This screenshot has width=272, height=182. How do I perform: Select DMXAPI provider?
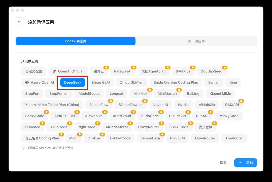click(232, 105)
